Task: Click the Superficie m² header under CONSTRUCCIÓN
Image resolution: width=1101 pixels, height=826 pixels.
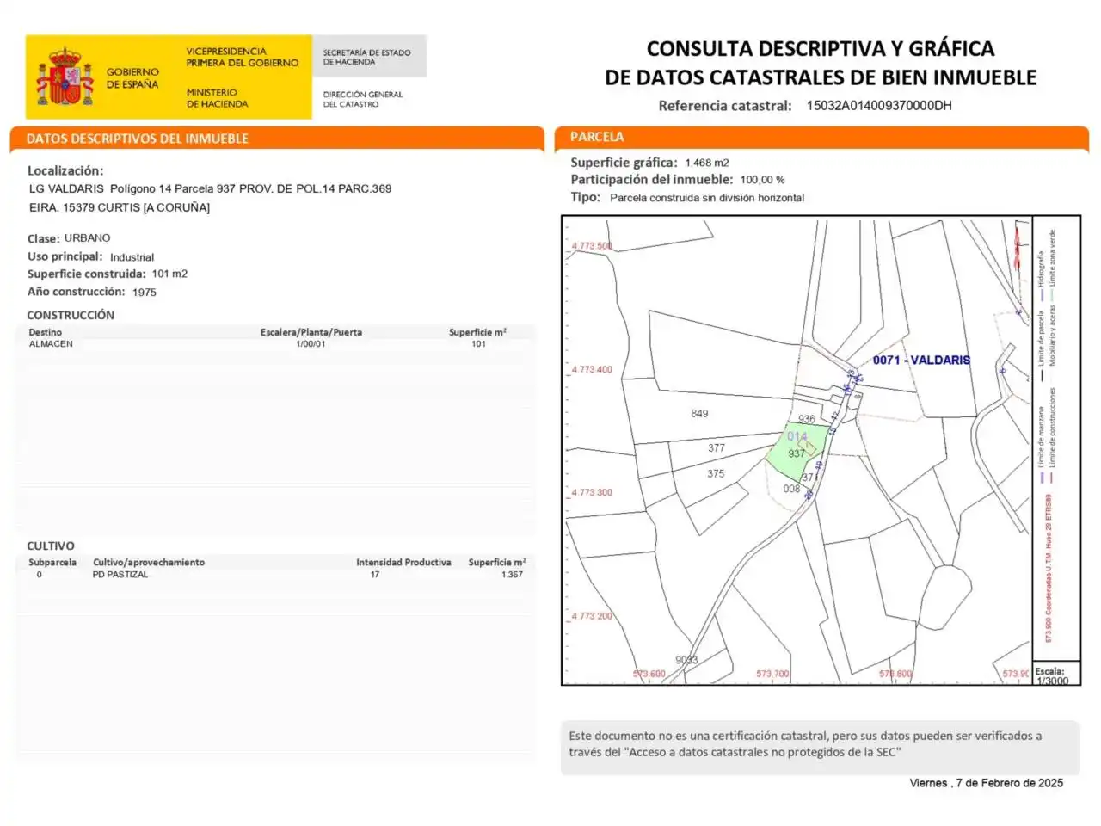Action: click(x=478, y=332)
